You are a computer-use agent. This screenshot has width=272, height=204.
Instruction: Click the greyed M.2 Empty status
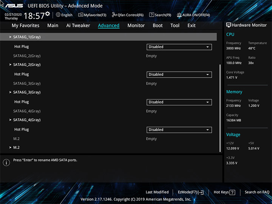(x=151, y=139)
